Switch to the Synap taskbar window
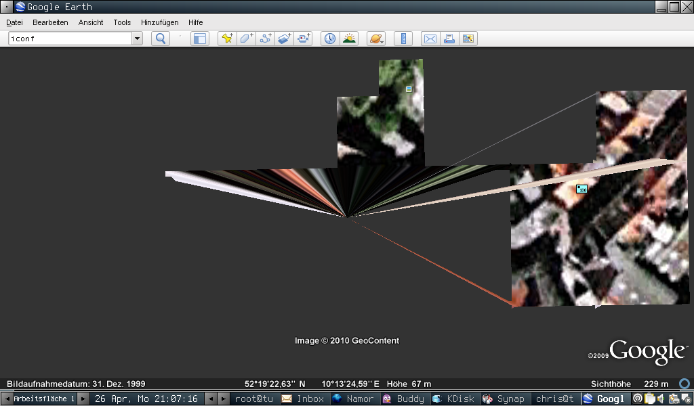The image size is (694, 406). click(x=505, y=399)
